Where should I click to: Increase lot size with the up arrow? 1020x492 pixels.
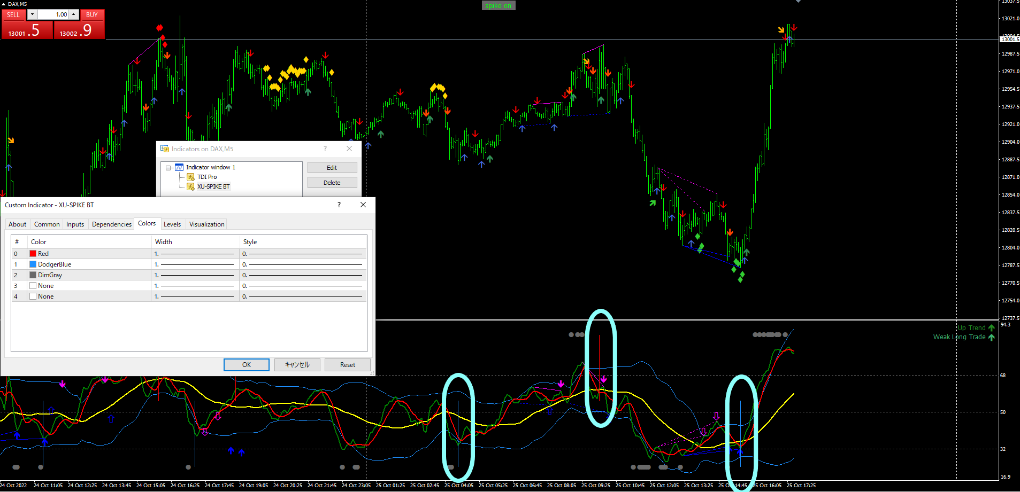pos(74,14)
